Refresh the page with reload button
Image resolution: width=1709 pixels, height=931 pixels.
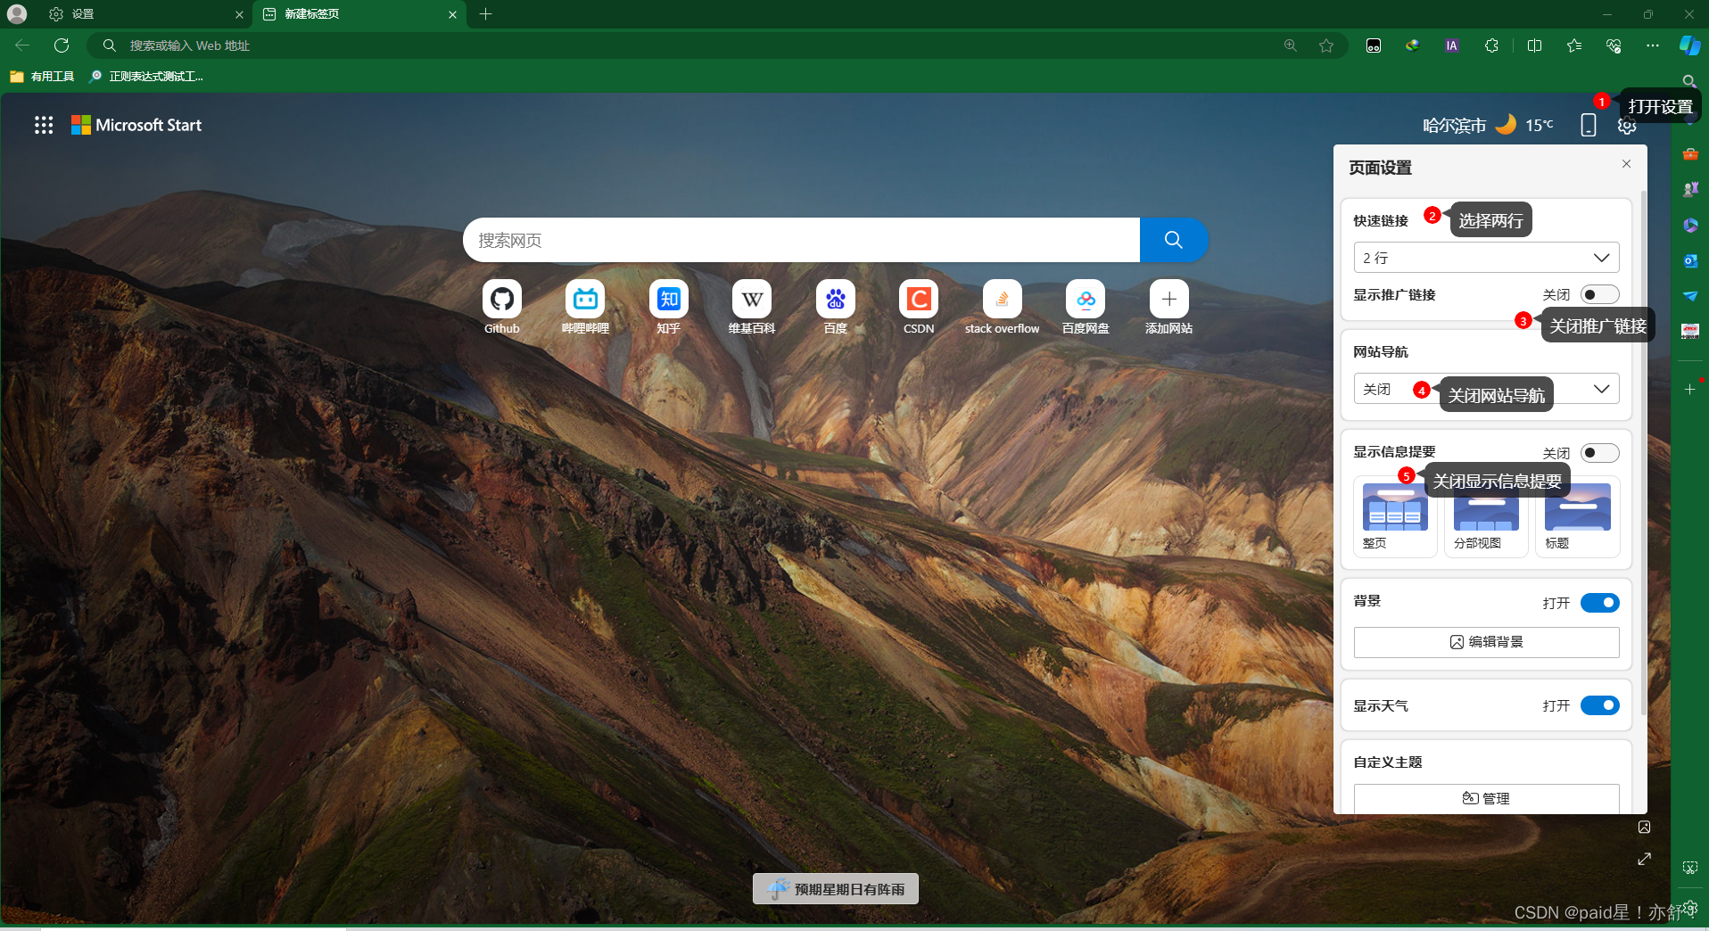pos(62,45)
